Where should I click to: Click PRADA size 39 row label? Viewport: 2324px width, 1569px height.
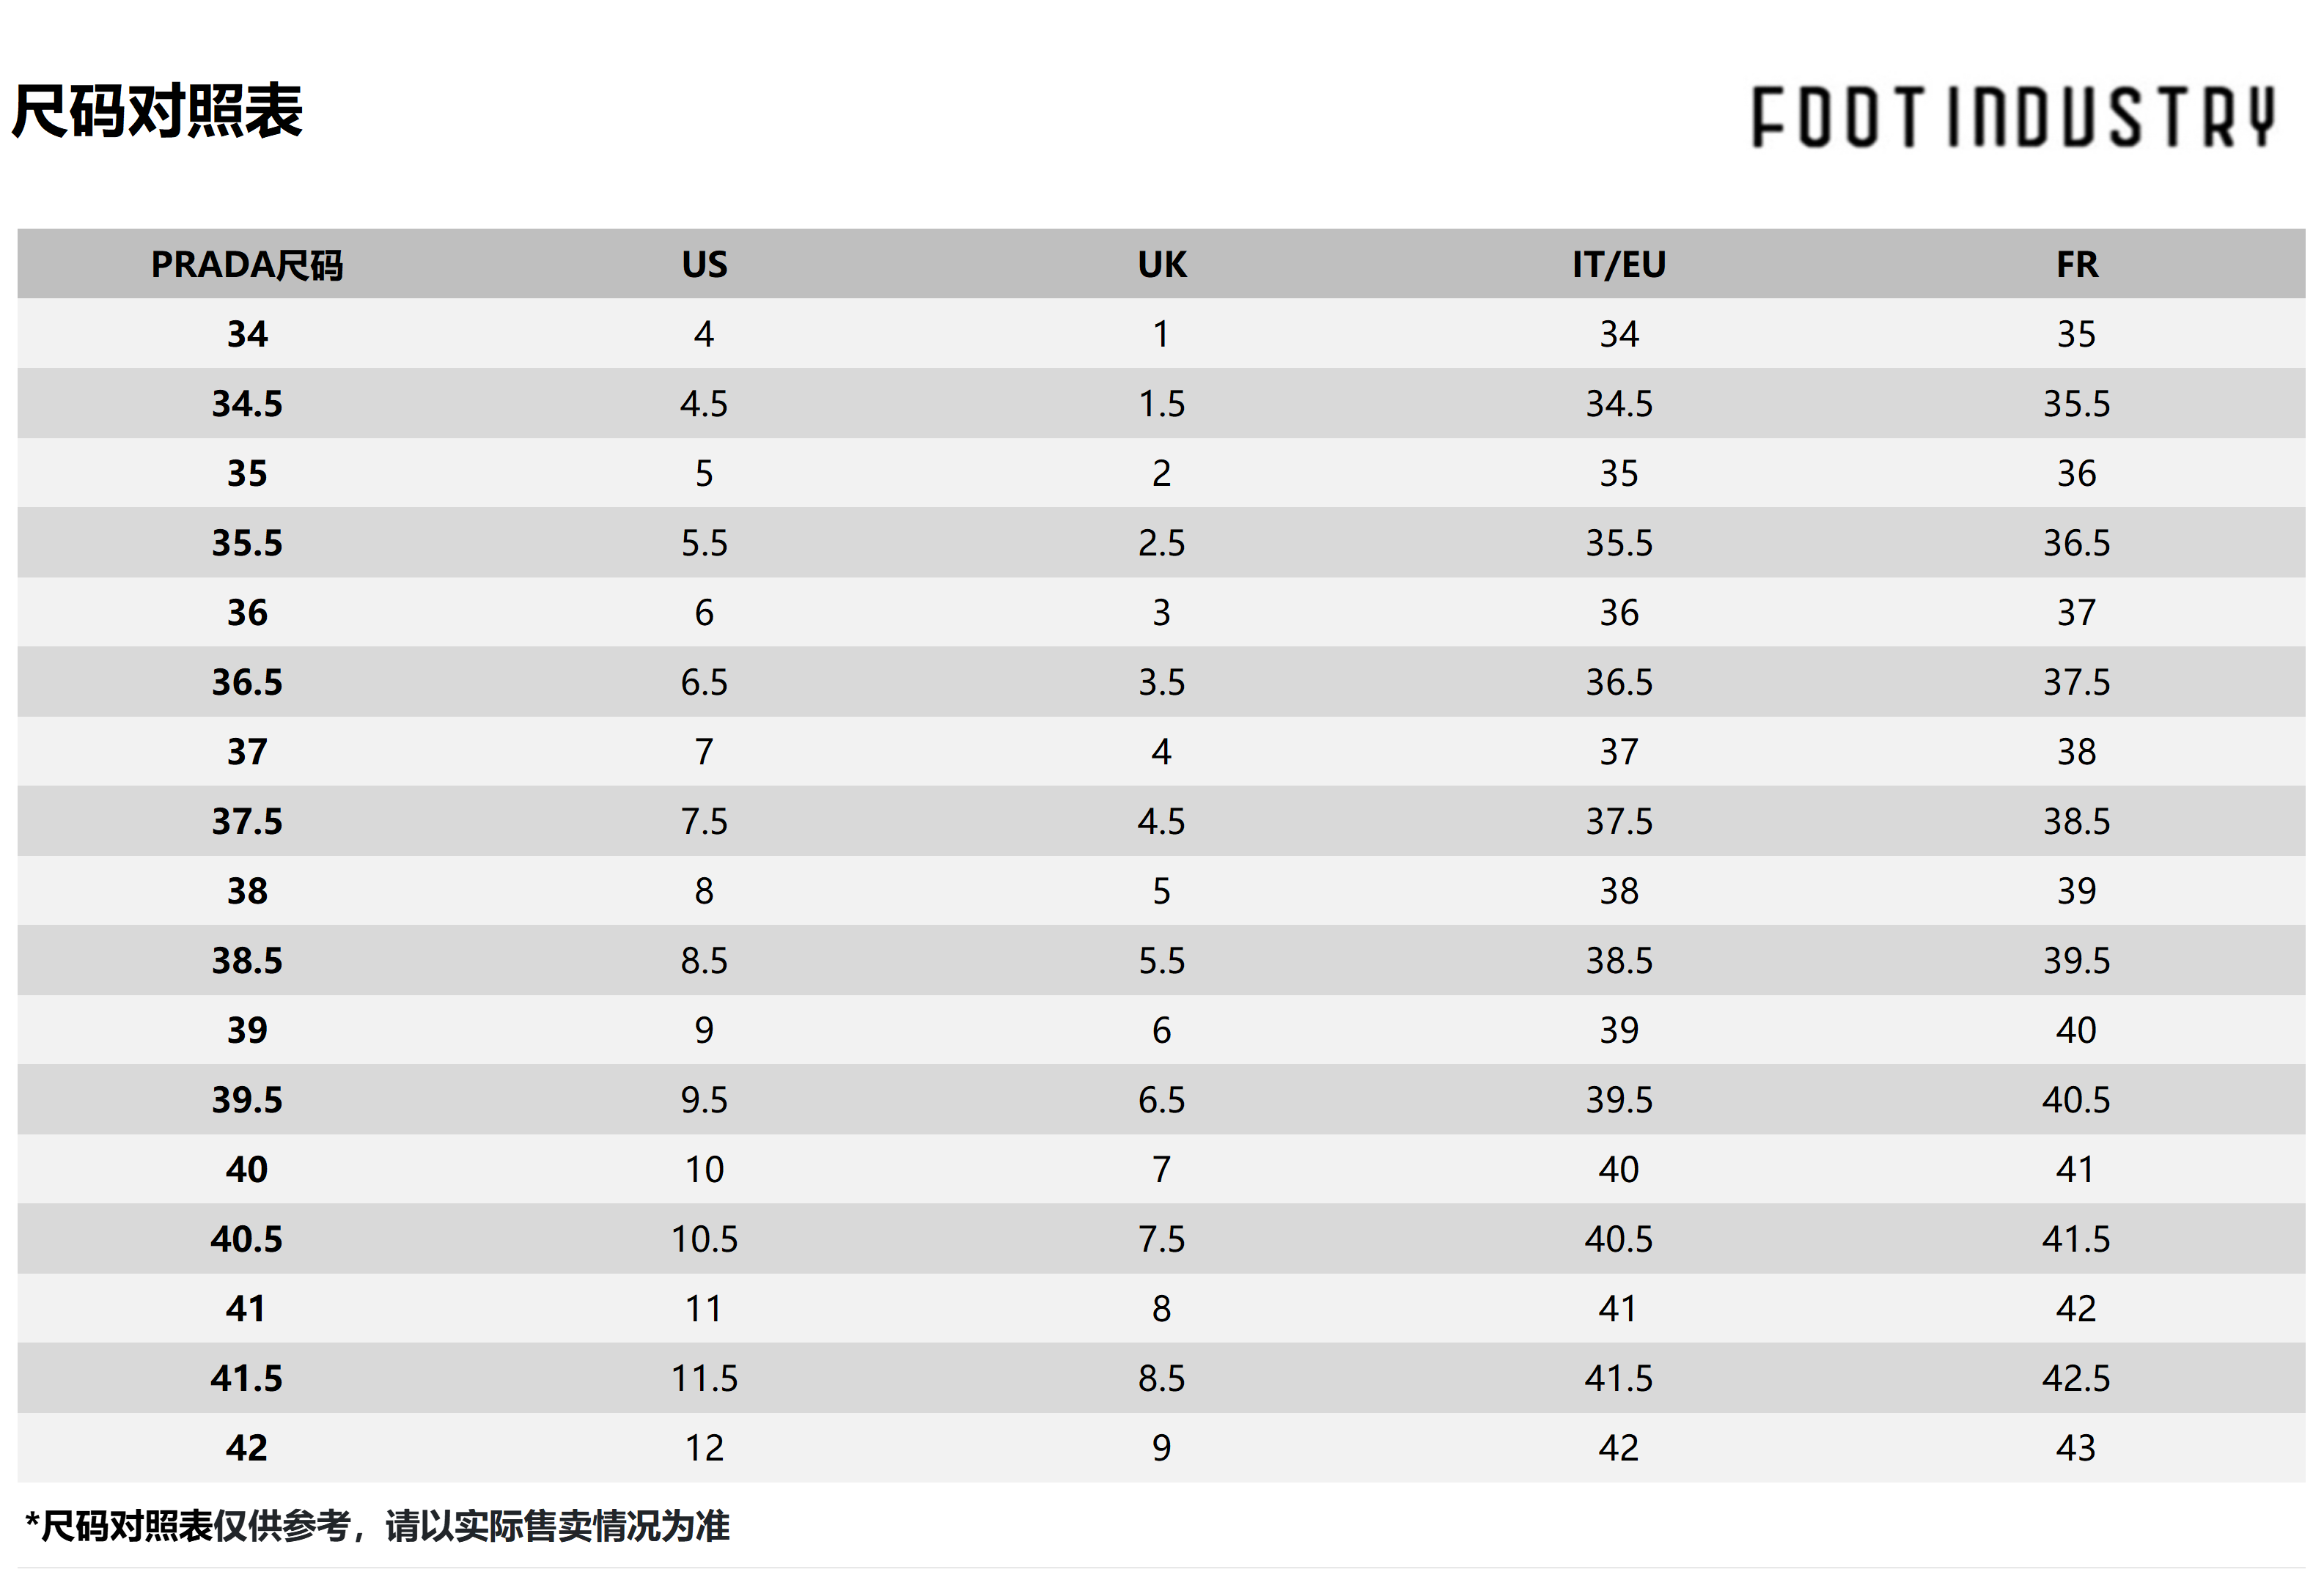[247, 1030]
